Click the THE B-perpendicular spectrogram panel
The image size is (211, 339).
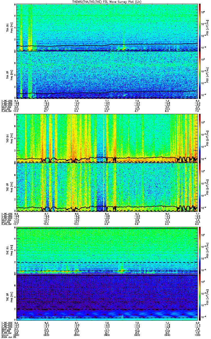pos(107,251)
